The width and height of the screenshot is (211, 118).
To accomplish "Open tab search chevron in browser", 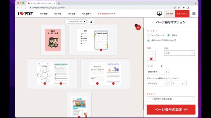I will click(196, 3).
